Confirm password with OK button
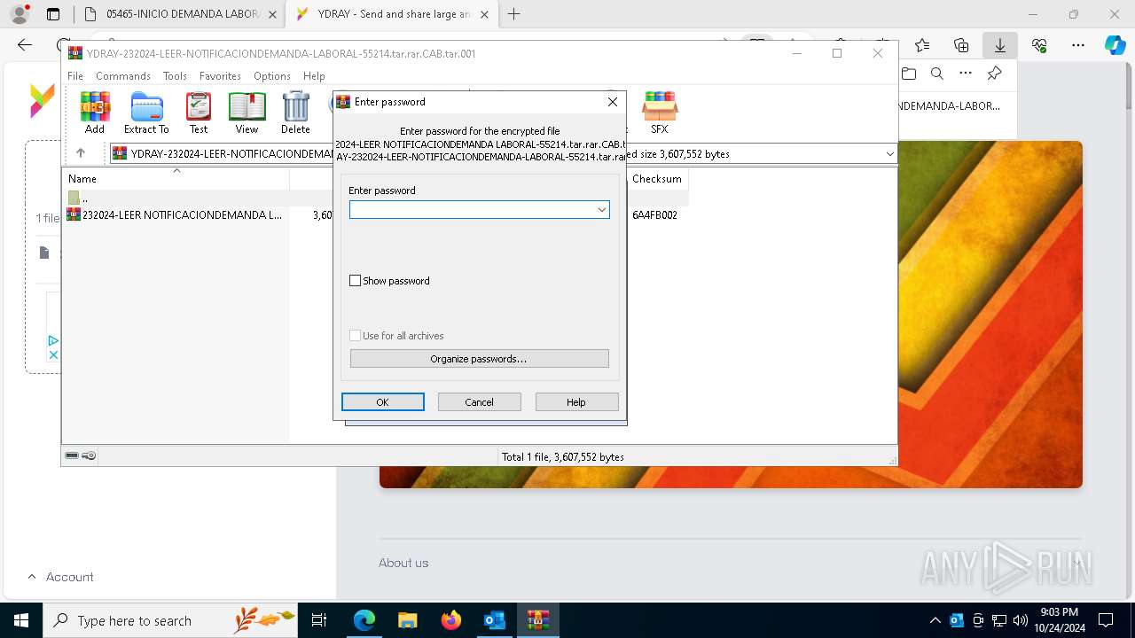 [x=382, y=402]
